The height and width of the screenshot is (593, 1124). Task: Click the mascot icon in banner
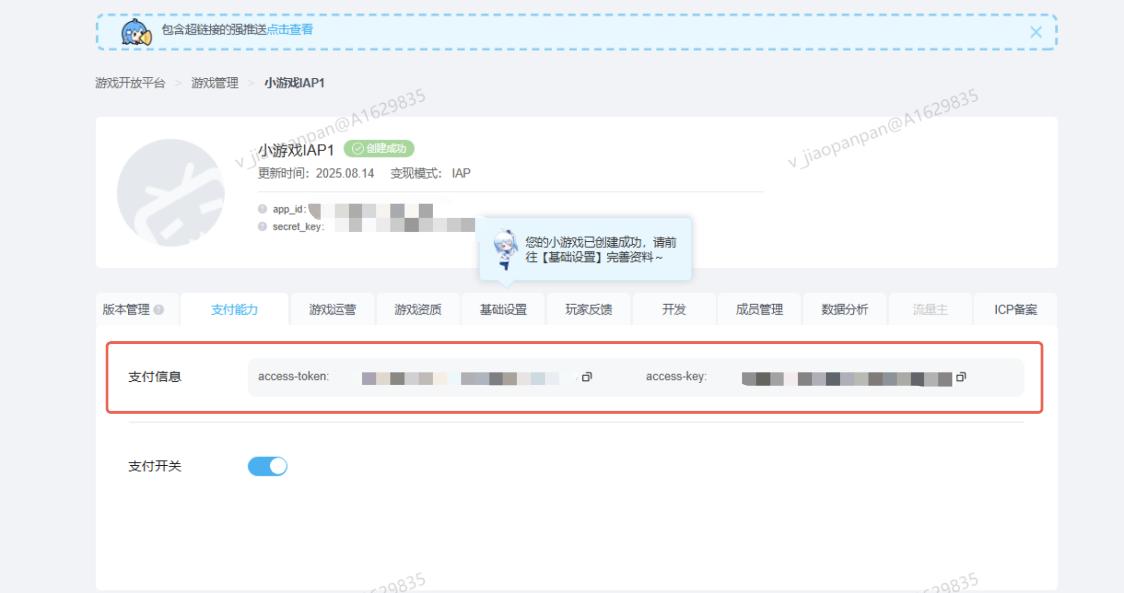click(x=136, y=32)
